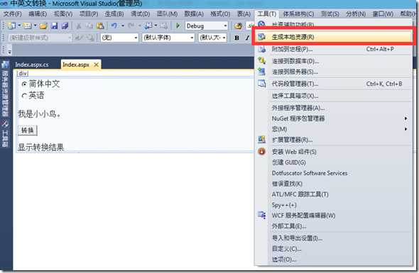Select the 英语 radio button
419x273 pixels.
click(x=24, y=96)
